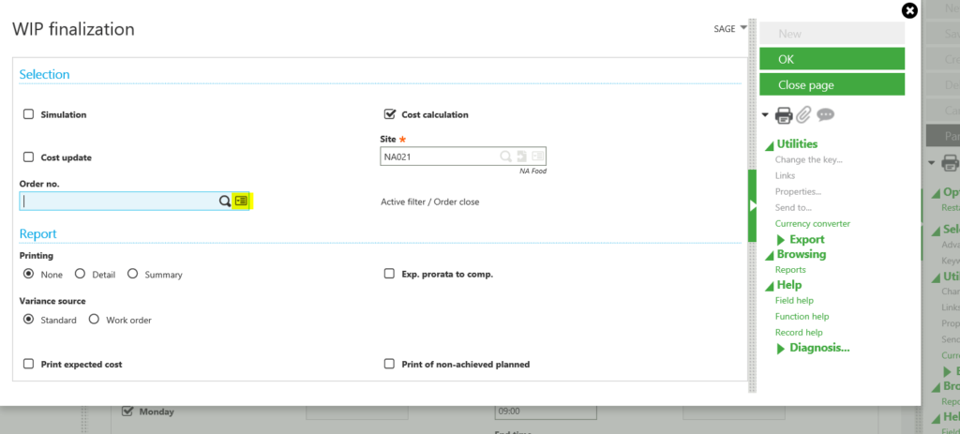Click inside the Order no. input field

point(117,201)
